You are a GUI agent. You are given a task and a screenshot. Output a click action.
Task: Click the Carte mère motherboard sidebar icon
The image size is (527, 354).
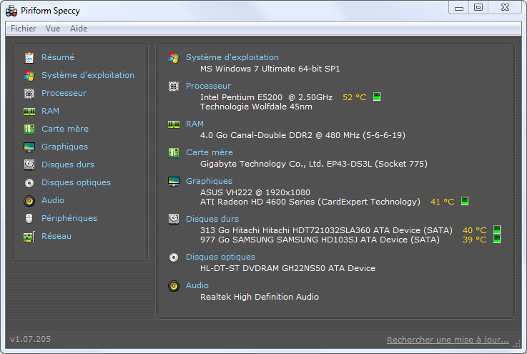click(x=29, y=129)
